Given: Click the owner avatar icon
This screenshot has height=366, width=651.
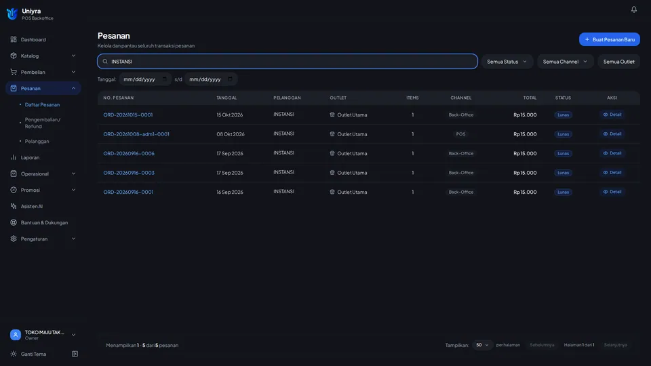Looking at the screenshot, I should point(16,334).
